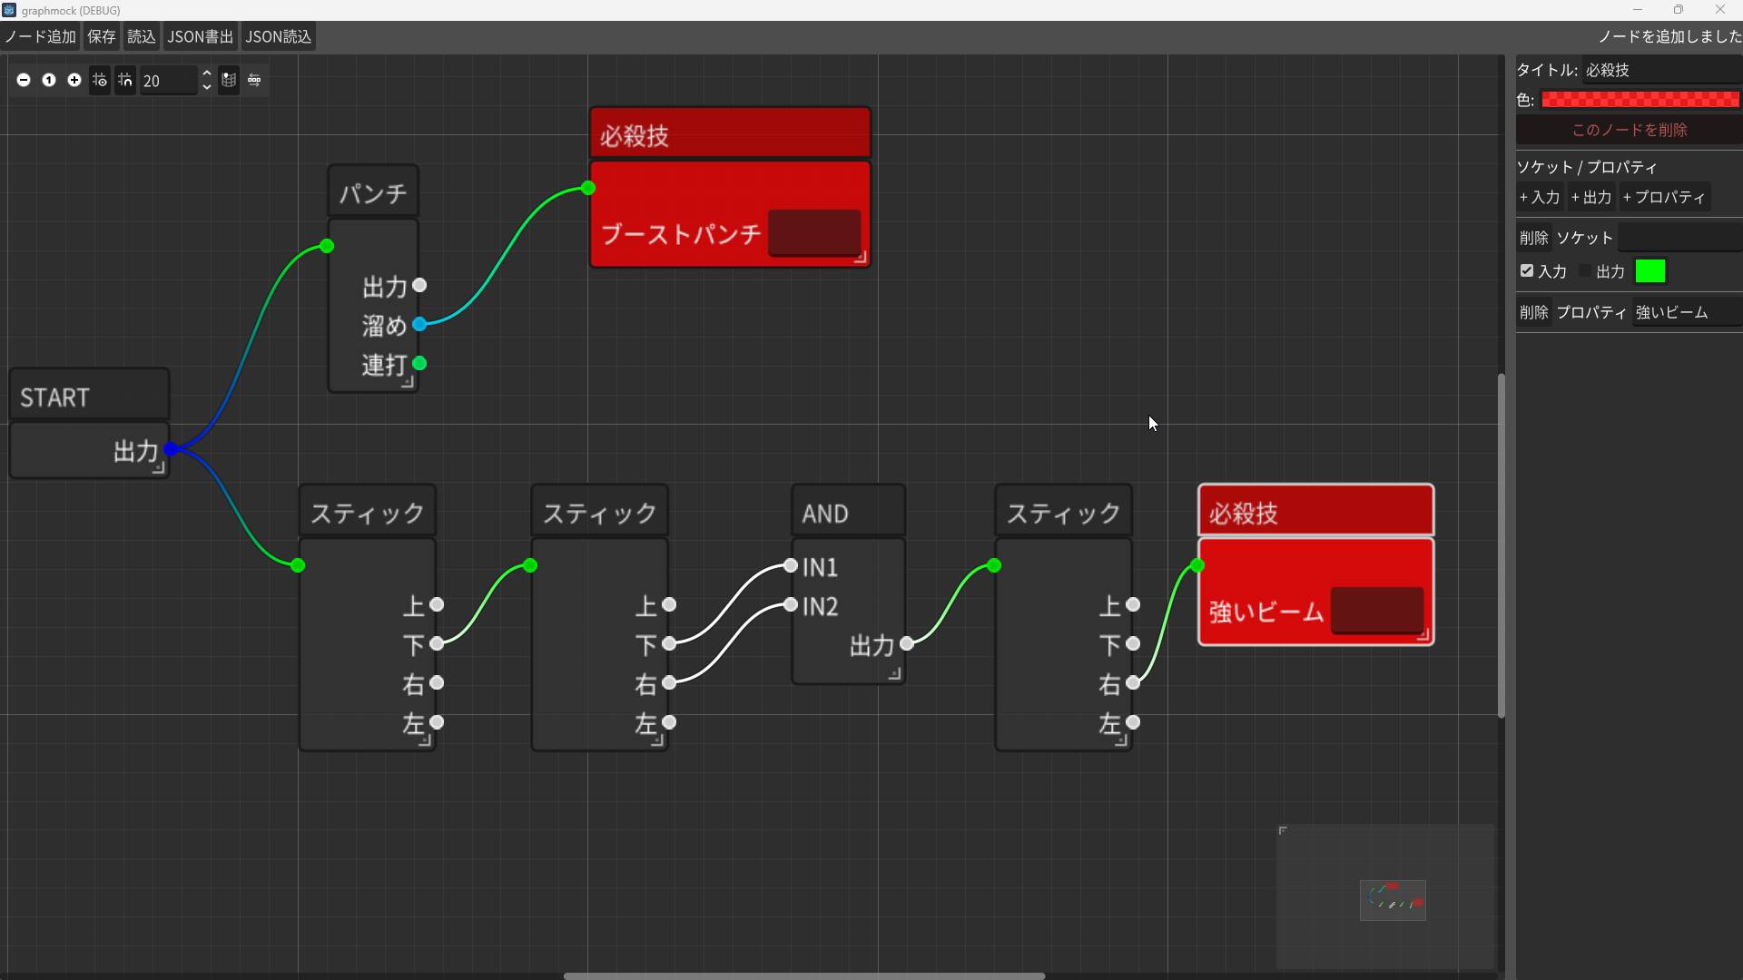Image resolution: width=1743 pixels, height=980 pixels.
Task: Click the horizontal scrollbar at bottom
Action: point(804,975)
